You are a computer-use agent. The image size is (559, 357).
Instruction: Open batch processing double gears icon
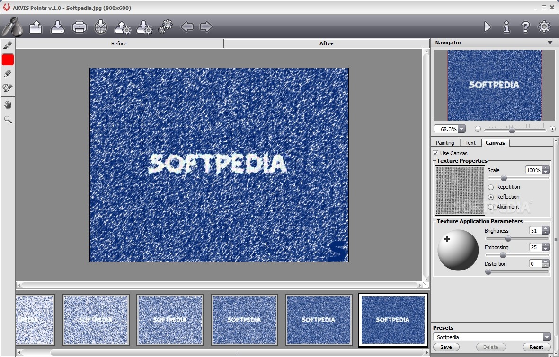coord(165,27)
